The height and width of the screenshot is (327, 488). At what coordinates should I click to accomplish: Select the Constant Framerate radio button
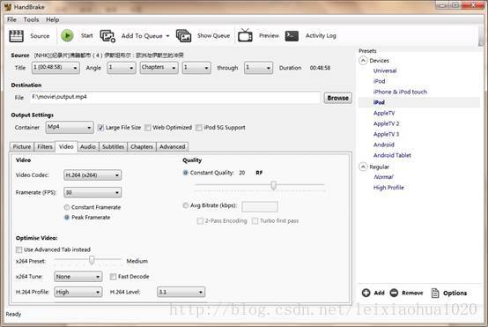pos(67,207)
